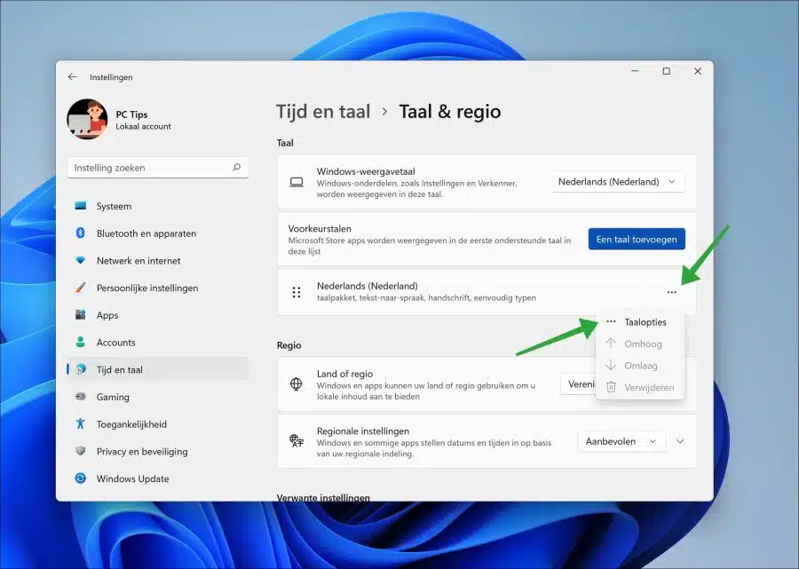This screenshot has height=569, width=799.
Task: Choose Verwijderen in the language menu
Action: click(639, 388)
